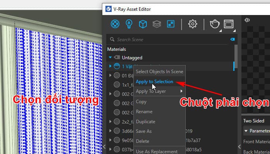Click Duplicate in the context menu
This screenshot has width=270, height=154.
pyautogui.click(x=146, y=122)
